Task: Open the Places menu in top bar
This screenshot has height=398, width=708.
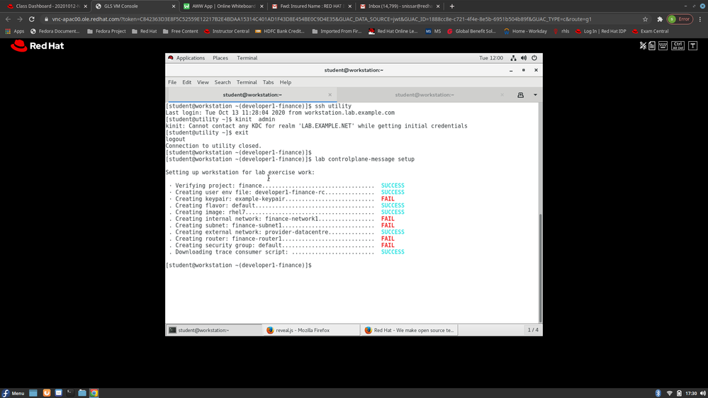Action: pyautogui.click(x=220, y=58)
